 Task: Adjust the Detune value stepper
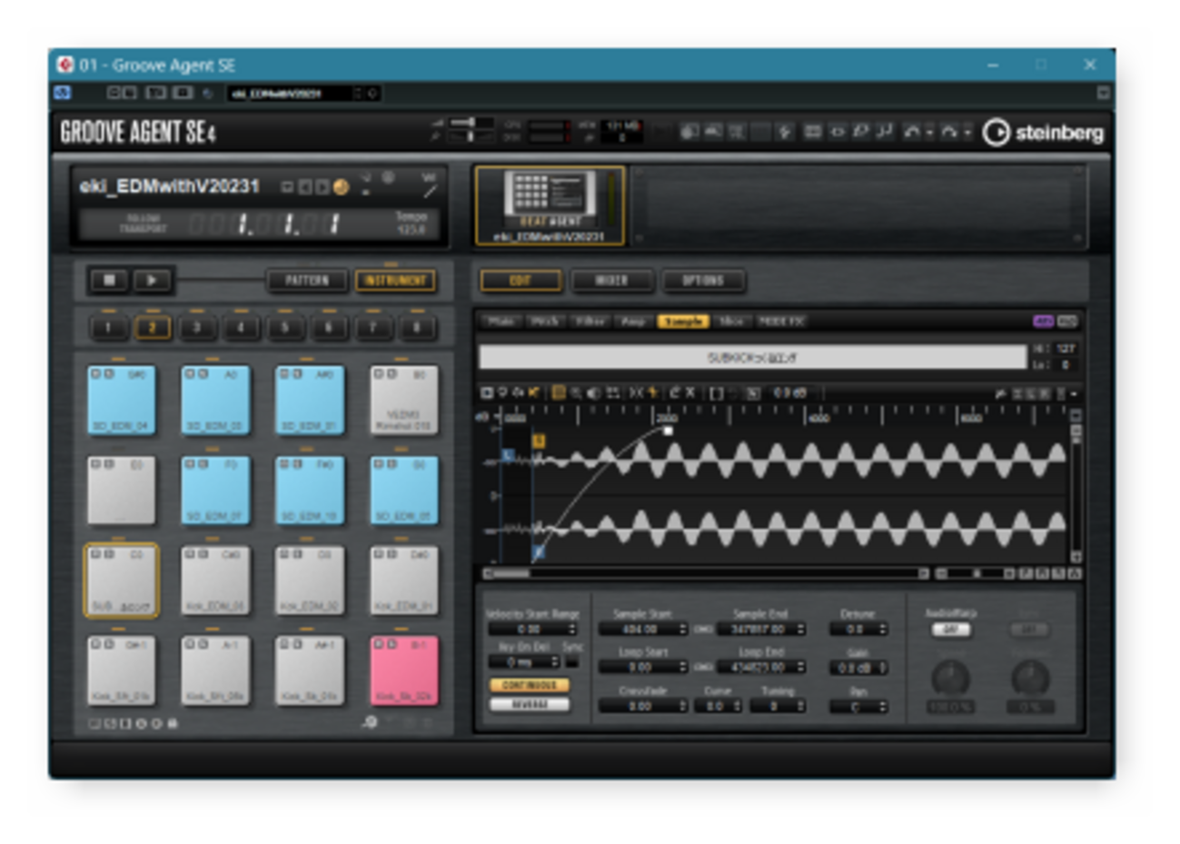858,629
